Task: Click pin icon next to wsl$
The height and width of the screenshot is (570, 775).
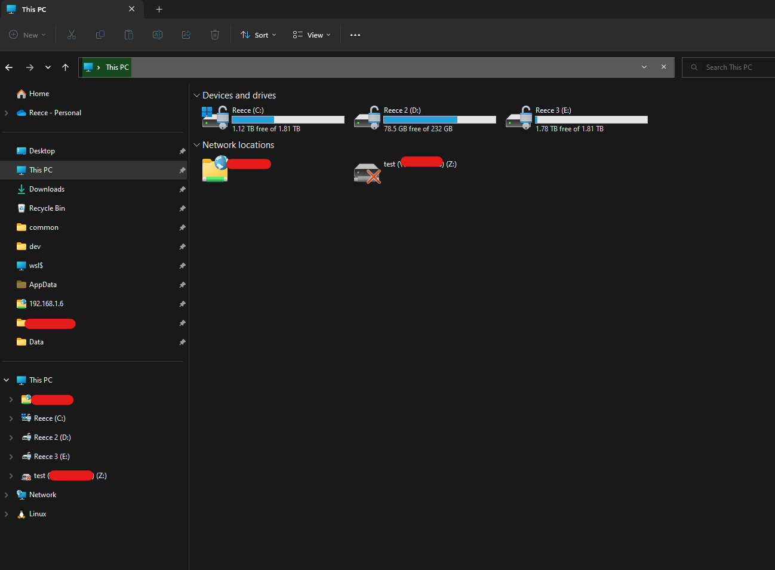Action: pyautogui.click(x=182, y=266)
